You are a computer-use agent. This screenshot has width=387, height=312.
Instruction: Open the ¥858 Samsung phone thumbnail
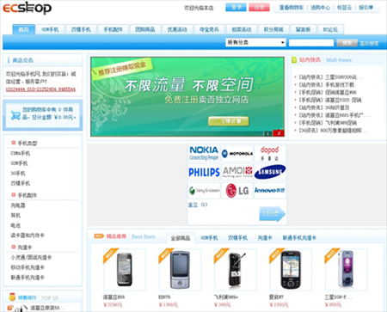346,270
